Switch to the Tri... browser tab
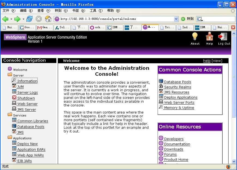The width and height of the screenshot is (237, 170). 167,27
